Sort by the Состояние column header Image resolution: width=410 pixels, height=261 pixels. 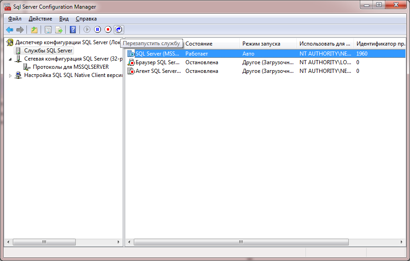(211, 44)
